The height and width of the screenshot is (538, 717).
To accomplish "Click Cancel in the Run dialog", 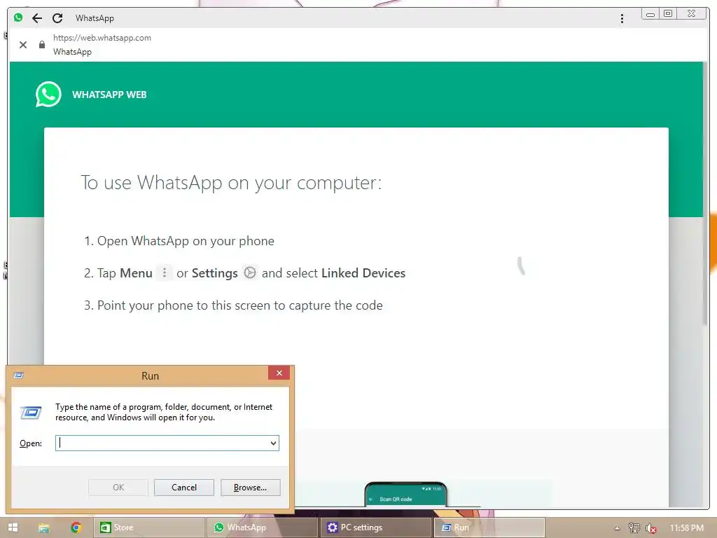I will click(184, 488).
